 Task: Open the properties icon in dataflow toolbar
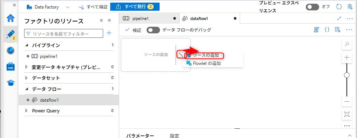click(338, 30)
